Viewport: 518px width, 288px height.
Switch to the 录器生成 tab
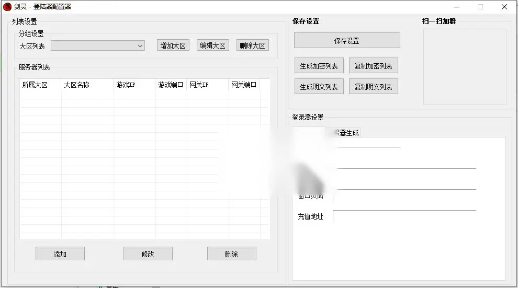(x=346, y=133)
